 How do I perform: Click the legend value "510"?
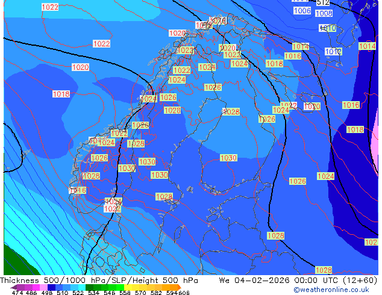[63, 293]
